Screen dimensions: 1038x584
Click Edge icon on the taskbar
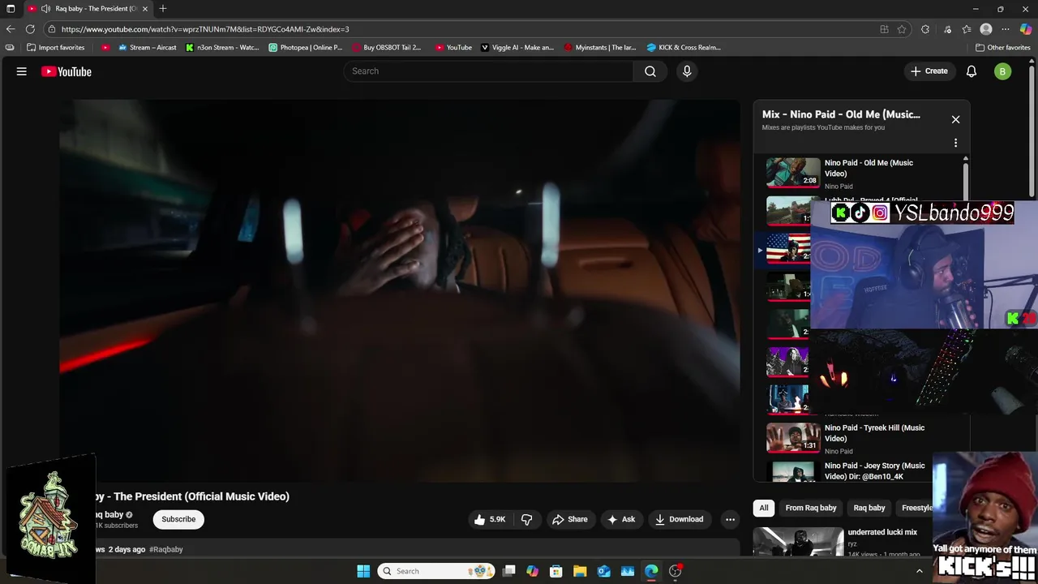(651, 571)
